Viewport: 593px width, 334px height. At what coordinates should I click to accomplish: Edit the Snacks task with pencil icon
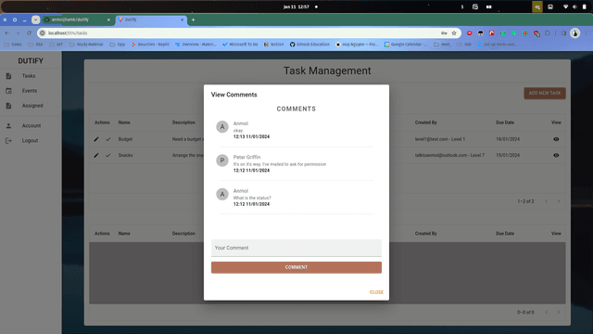click(96, 155)
